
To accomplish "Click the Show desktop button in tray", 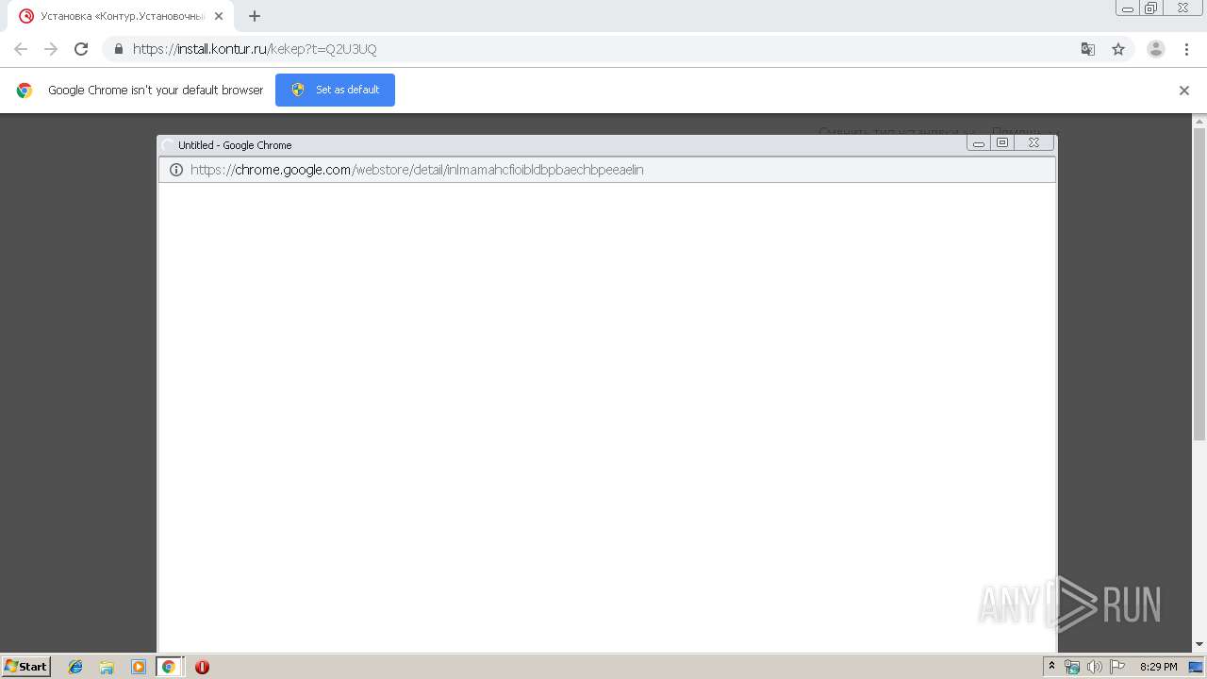I will point(1197,667).
